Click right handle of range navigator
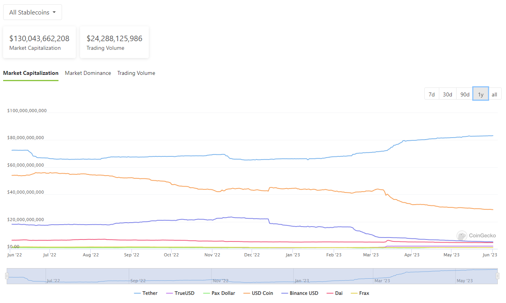The image size is (506, 303). (x=498, y=276)
